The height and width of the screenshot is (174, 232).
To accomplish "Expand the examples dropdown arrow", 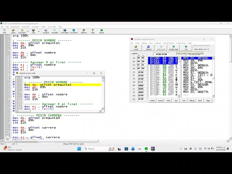I will point(28,32).
